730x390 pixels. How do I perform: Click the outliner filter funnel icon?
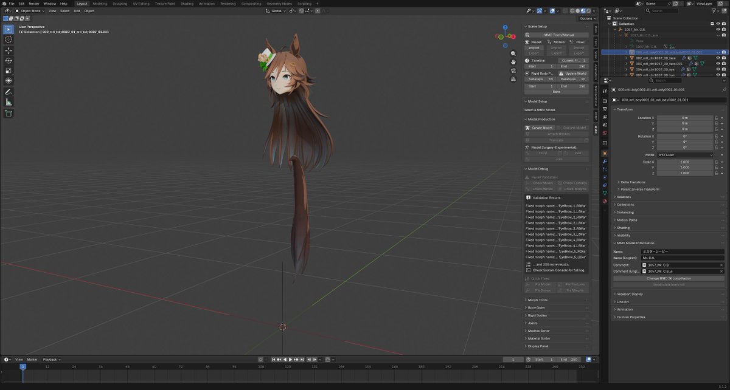click(712, 11)
